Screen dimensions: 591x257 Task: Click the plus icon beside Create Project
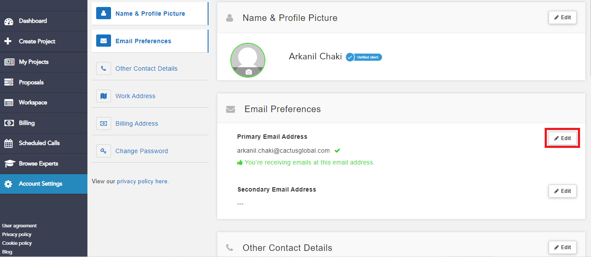8,41
